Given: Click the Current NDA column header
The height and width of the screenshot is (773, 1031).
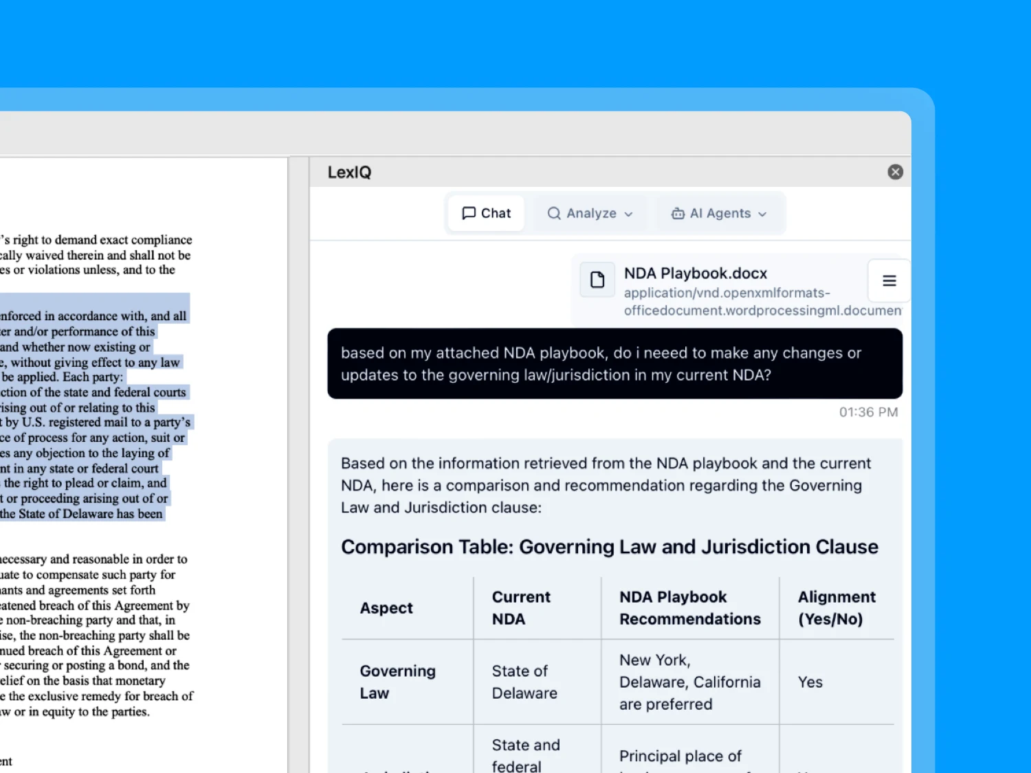Looking at the screenshot, I should tap(521, 608).
